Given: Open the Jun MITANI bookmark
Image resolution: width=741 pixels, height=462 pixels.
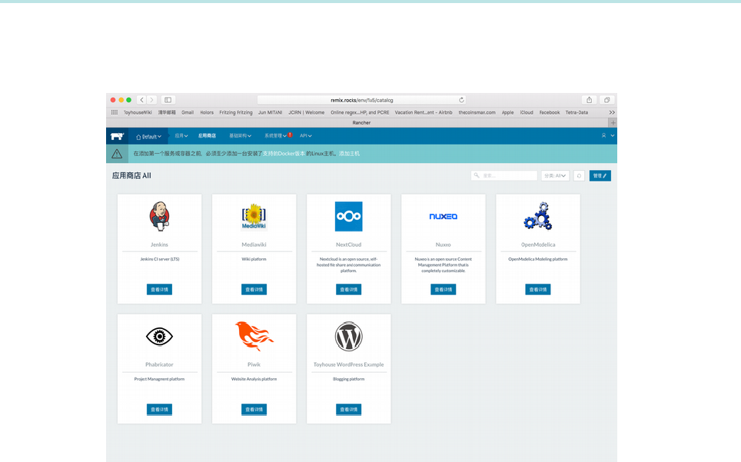Looking at the screenshot, I should click(270, 112).
